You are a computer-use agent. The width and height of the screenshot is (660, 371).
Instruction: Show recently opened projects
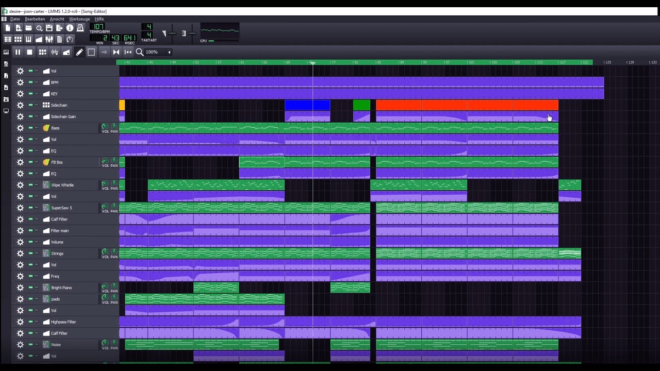pyautogui.click(x=39, y=28)
